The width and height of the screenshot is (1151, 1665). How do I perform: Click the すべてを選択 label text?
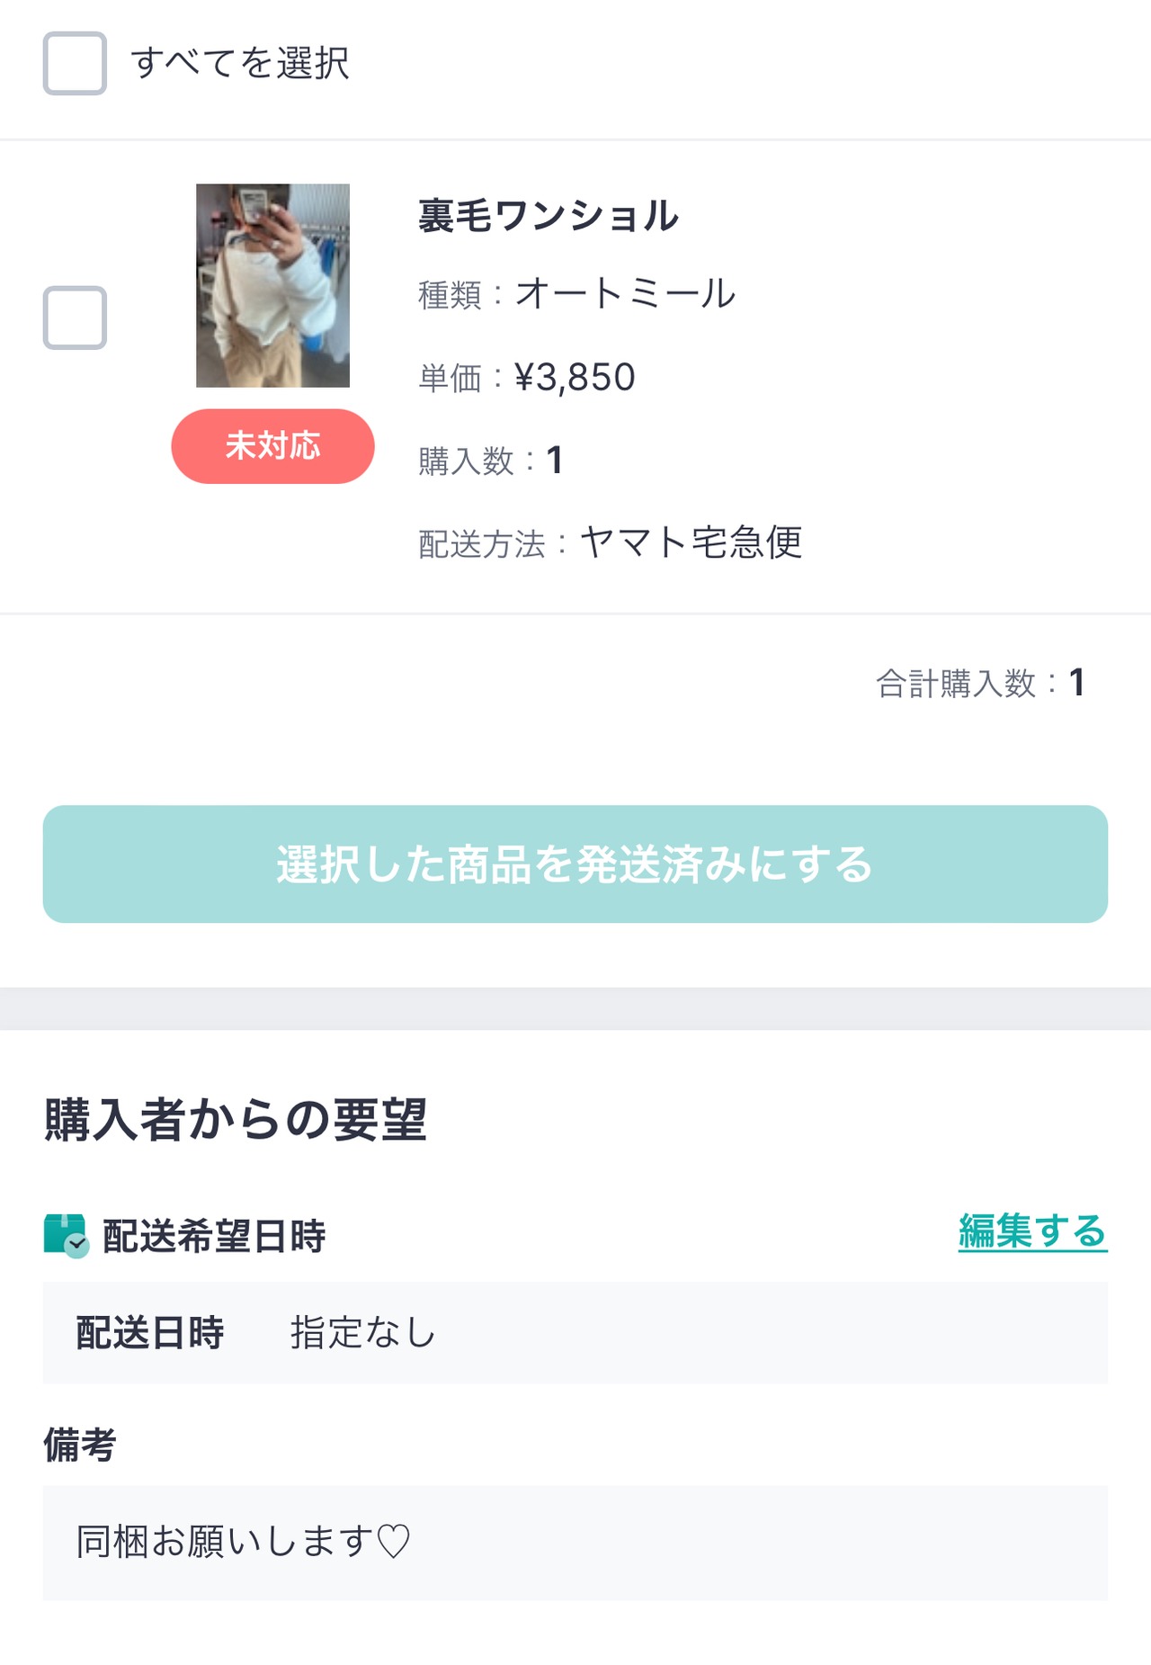tap(240, 63)
